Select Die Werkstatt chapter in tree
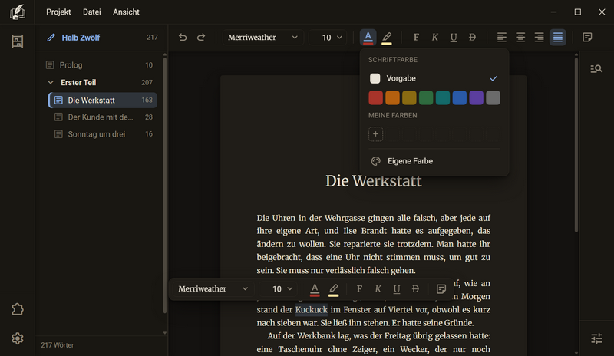Image resolution: width=614 pixels, height=356 pixels. pyautogui.click(x=103, y=101)
